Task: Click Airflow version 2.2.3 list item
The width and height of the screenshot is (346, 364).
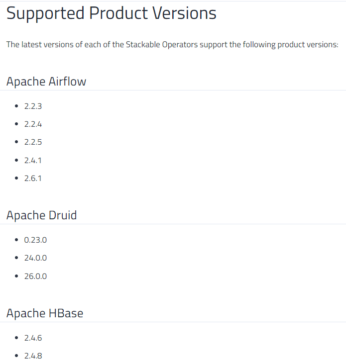Action: (33, 106)
